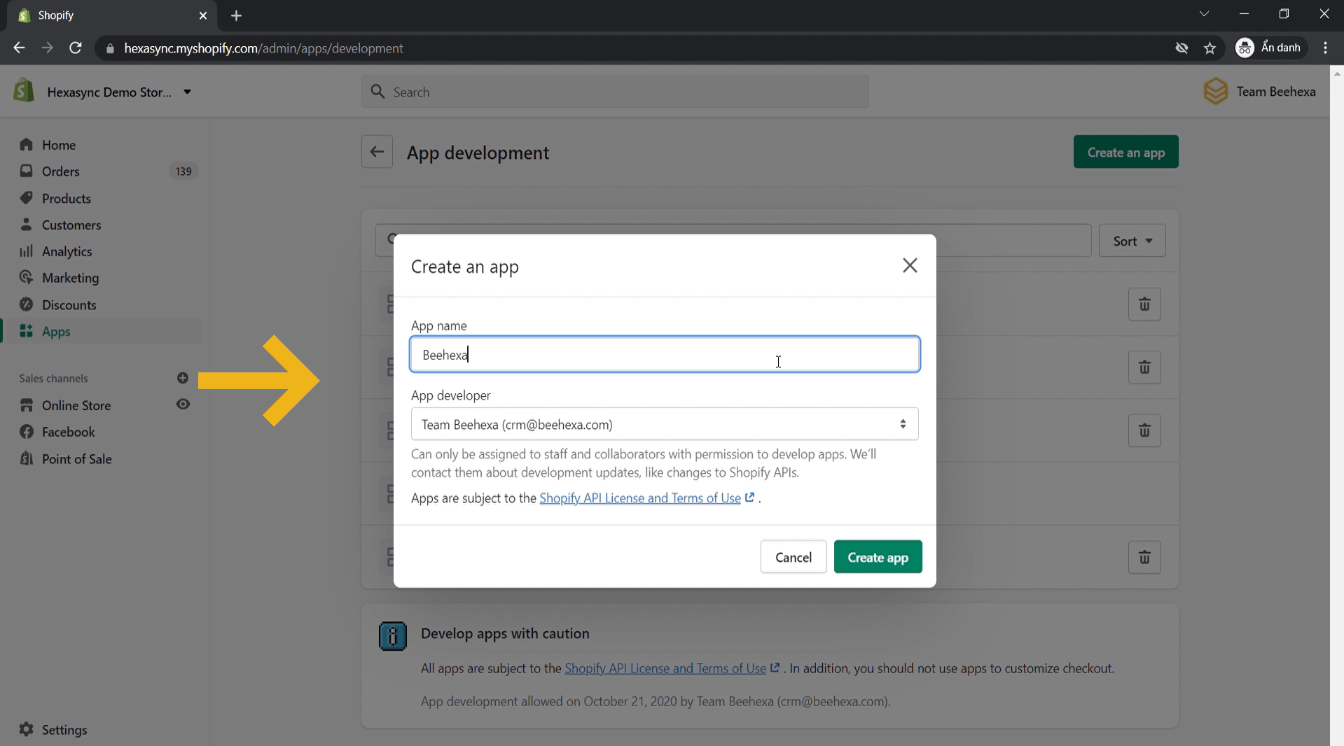Open Shopify API License link in caution card
This screenshot has height=746, width=1344.
[665, 668]
